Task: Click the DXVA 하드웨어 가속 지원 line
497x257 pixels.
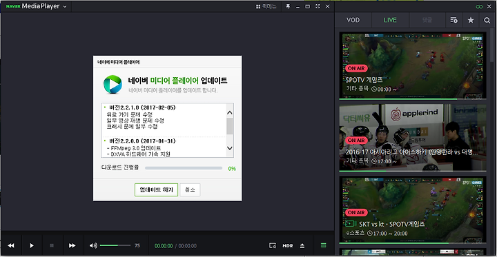Action: 139,154
